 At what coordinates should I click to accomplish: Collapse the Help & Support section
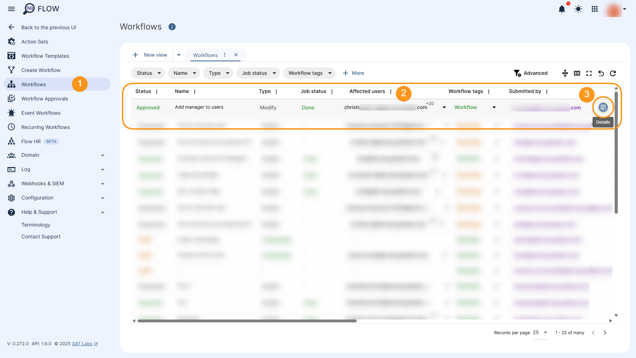click(103, 212)
